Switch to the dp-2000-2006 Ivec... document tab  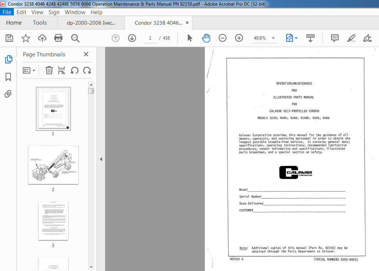click(x=91, y=23)
